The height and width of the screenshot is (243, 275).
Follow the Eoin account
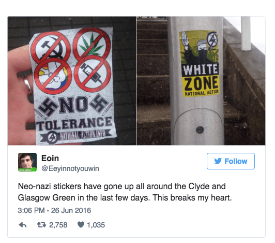coord(231,161)
